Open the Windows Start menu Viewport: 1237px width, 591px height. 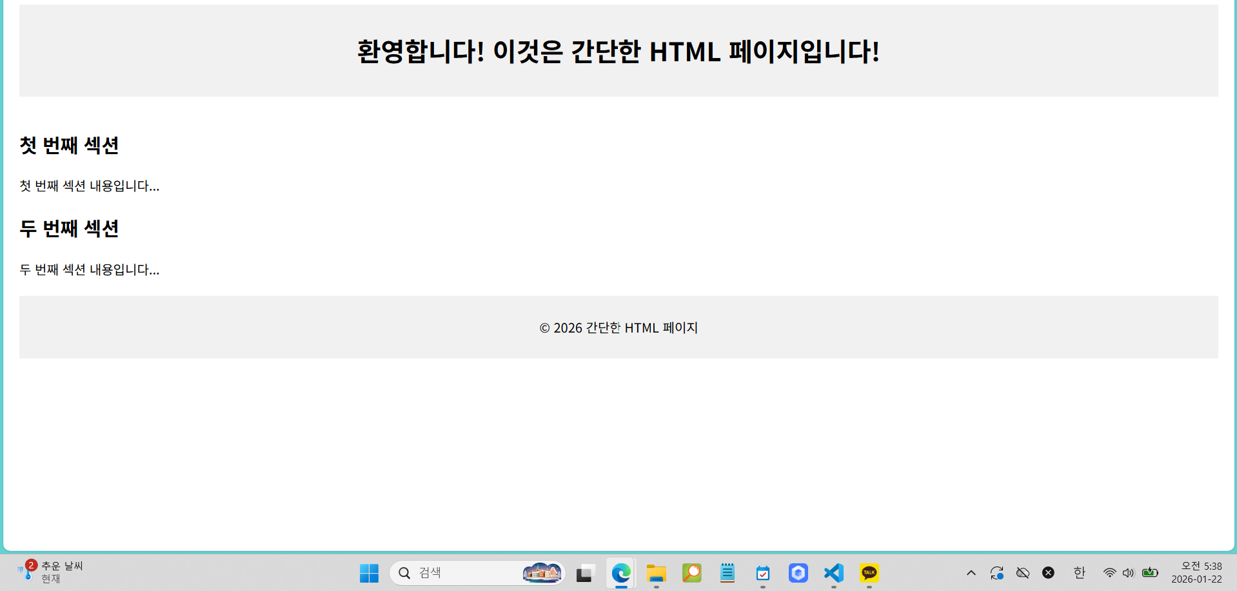click(369, 573)
